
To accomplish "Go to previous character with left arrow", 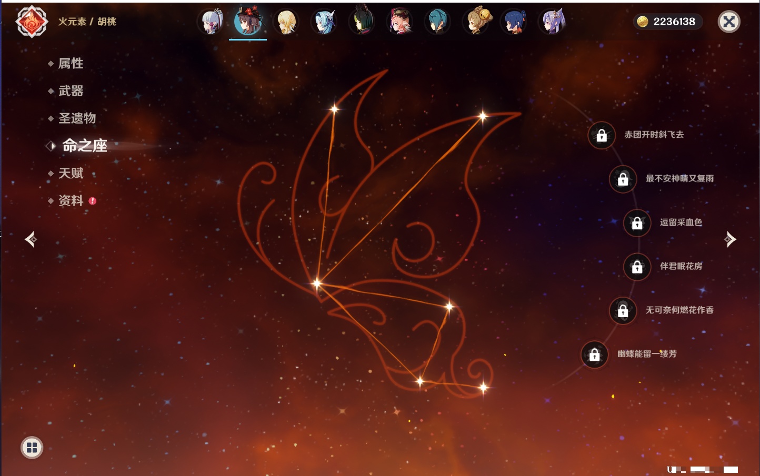I will pyautogui.click(x=31, y=239).
